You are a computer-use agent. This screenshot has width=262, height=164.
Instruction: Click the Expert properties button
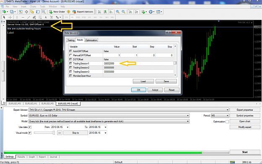click(x=245, y=110)
